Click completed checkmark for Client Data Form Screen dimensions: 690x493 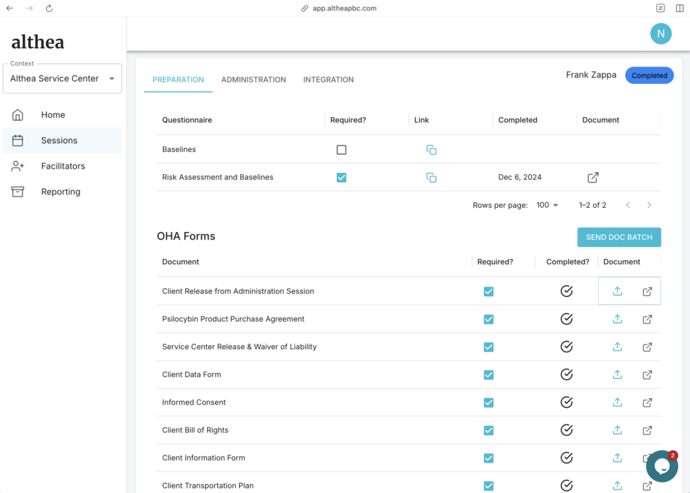coord(567,375)
